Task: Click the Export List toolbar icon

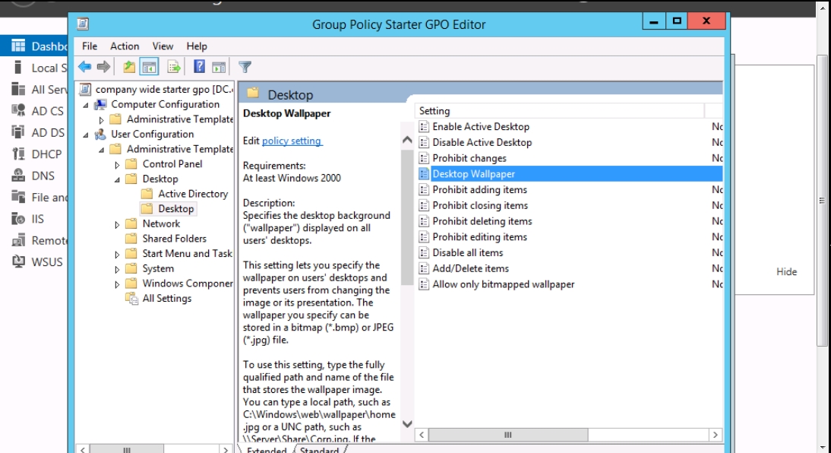Action: tap(174, 67)
